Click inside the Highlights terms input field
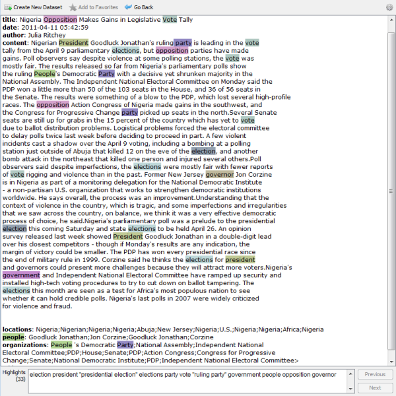396x396 pixels. [187, 381]
